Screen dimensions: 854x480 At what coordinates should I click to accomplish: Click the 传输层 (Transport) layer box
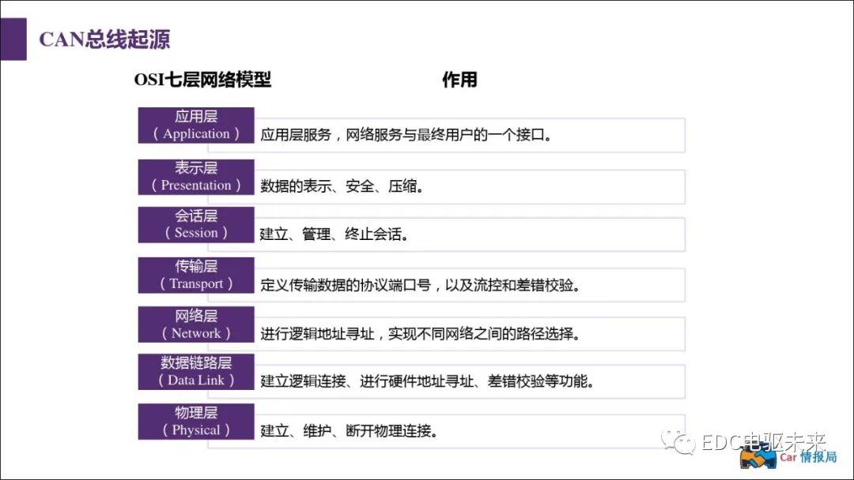(x=196, y=275)
